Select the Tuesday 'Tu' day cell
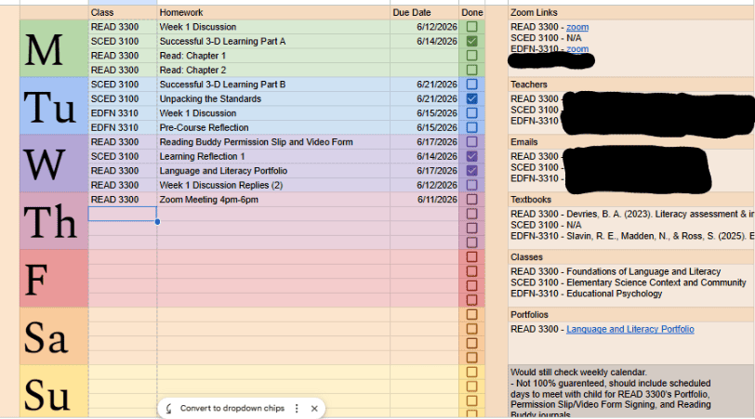The image size is (755, 419). coord(54,106)
